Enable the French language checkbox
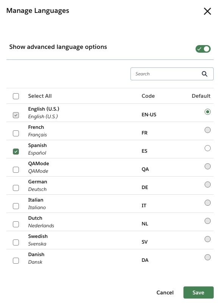Screen dimensions: 219x305 click(16, 133)
